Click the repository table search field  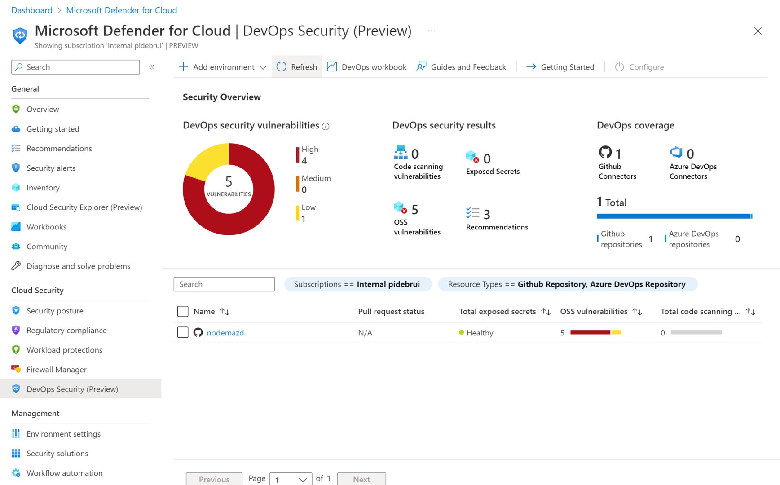click(224, 284)
